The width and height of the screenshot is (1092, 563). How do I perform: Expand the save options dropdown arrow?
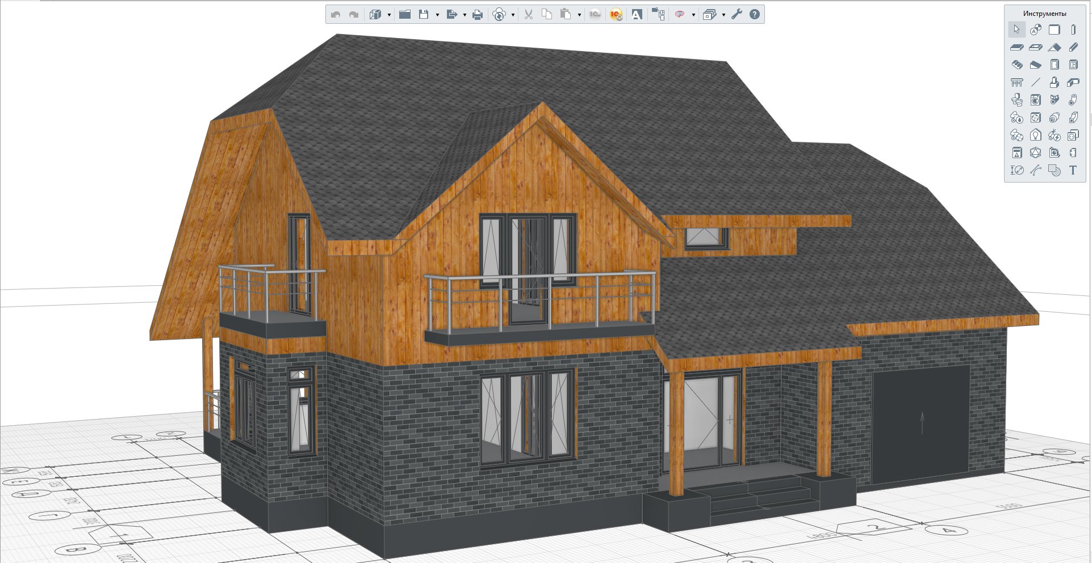pos(437,15)
